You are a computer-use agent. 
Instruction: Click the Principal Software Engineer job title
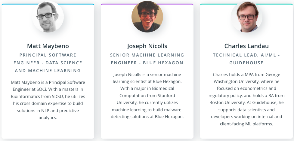click(x=48, y=63)
